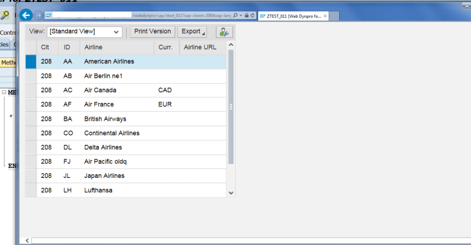This screenshot has width=471, height=245.
Task: Click the horizontal scrollbar left arrow
Action: [28, 241]
